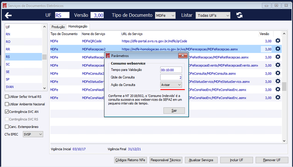This screenshot has width=293, height=167.
Task: Click the Incluir UF button
Action: [x=237, y=160]
